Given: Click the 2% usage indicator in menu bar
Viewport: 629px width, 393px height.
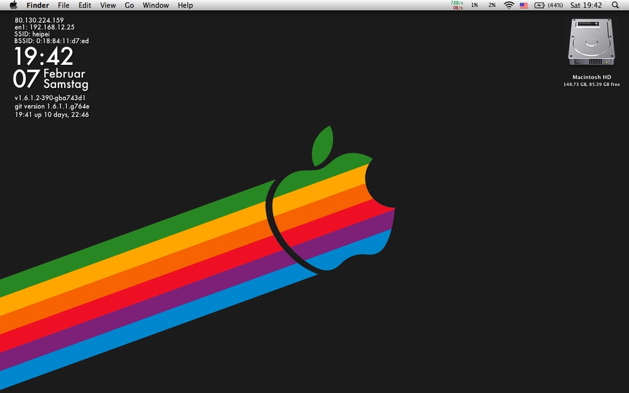Looking at the screenshot, I should point(492,5).
